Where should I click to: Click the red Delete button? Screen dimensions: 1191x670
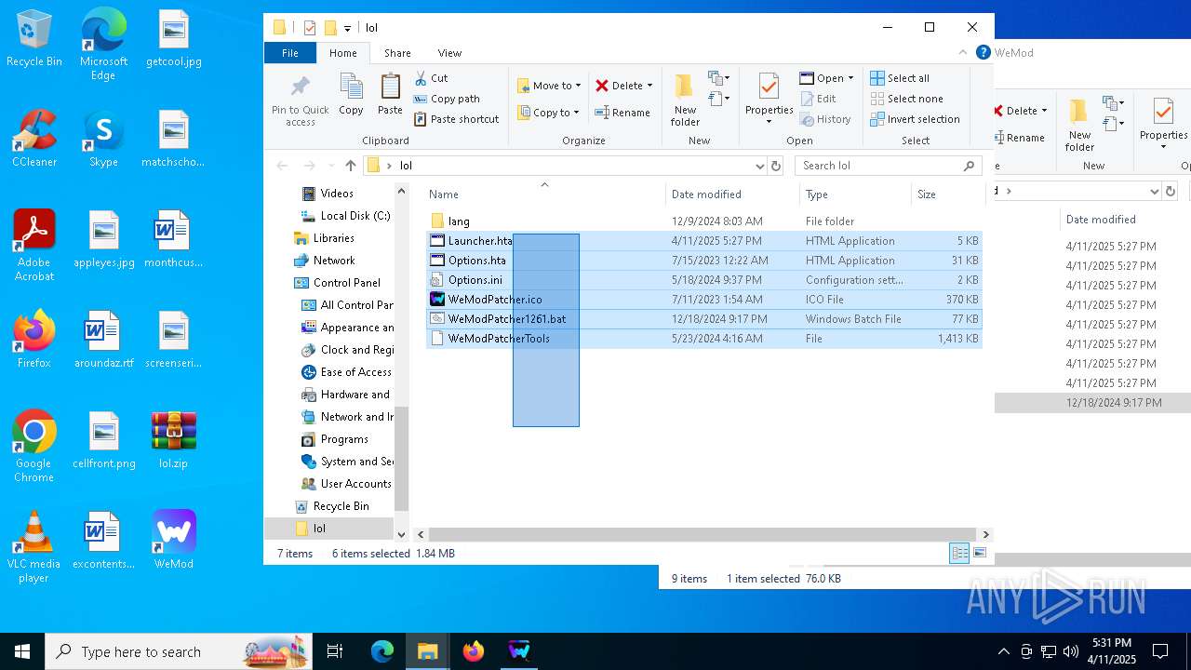point(623,86)
